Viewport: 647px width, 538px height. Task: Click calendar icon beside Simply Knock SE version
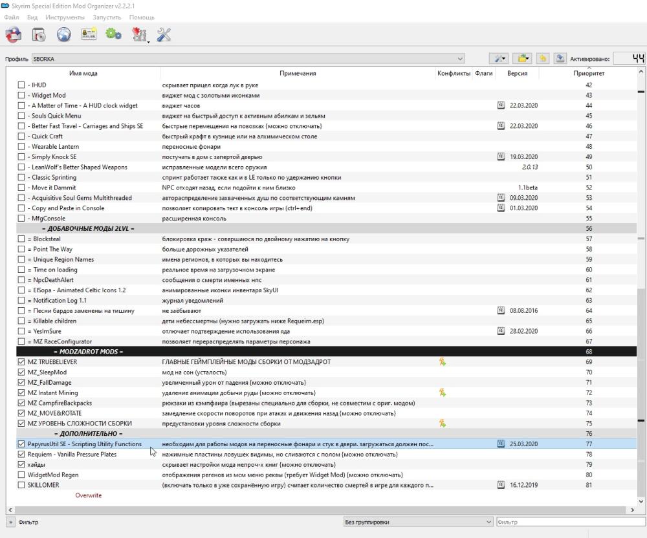pyautogui.click(x=501, y=156)
